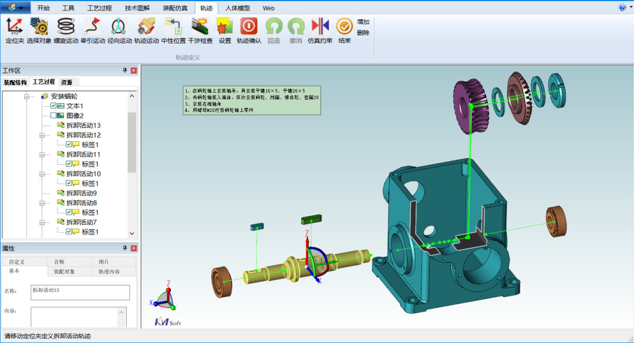634x343 pixels.
Task: Click the 增加 button
Action: [363, 22]
